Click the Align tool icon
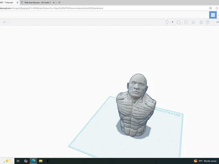Viewport: 219px width, 164px height. click(193, 22)
